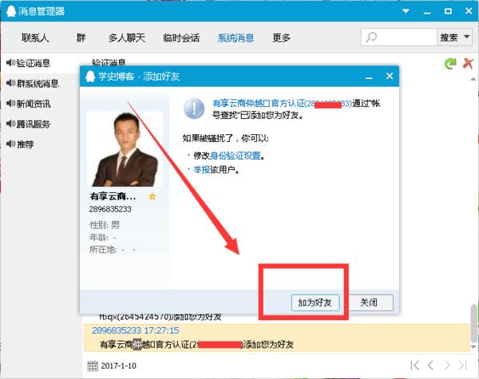Select the 2896835233 17:27:15 message row

pos(276,338)
